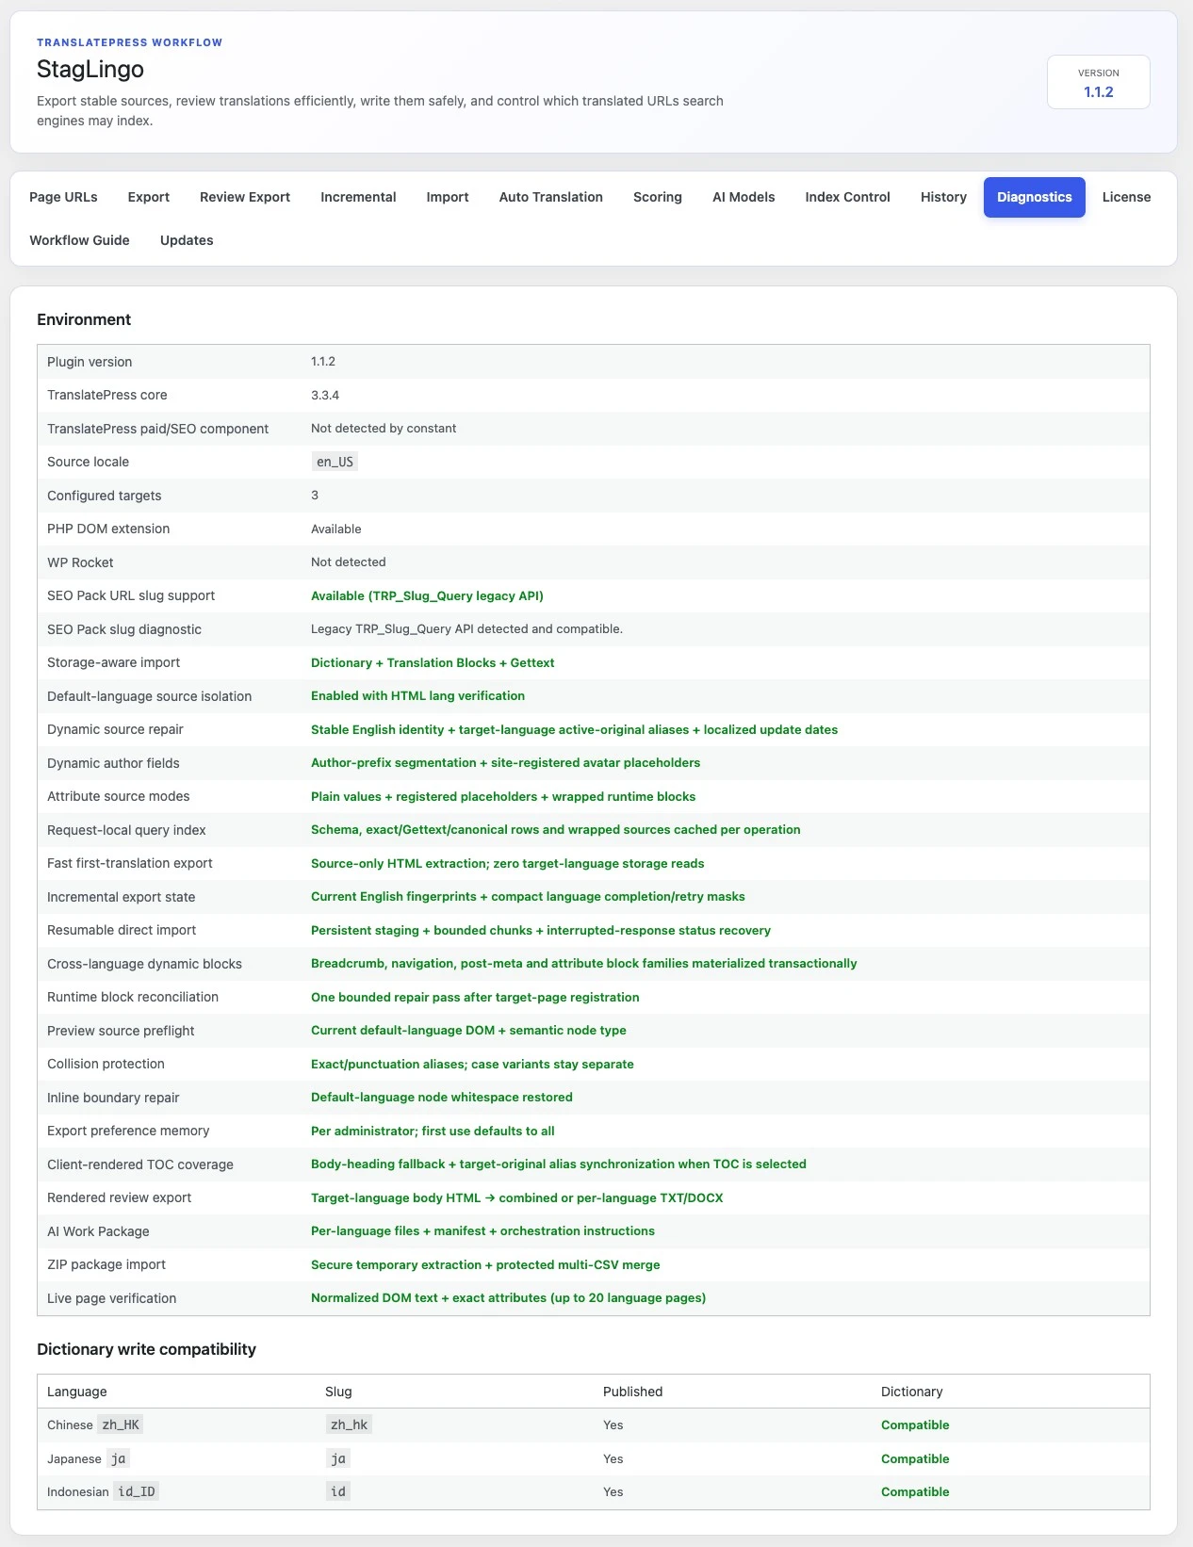Click 'Current default-language DOM + semantic node type'
This screenshot has height=1547, width=1193.
tap(468, 1031)
